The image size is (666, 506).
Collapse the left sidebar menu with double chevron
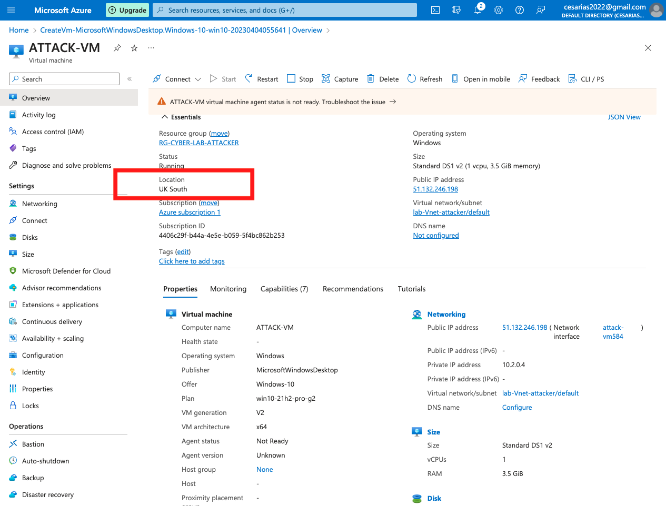pos(130,79)
